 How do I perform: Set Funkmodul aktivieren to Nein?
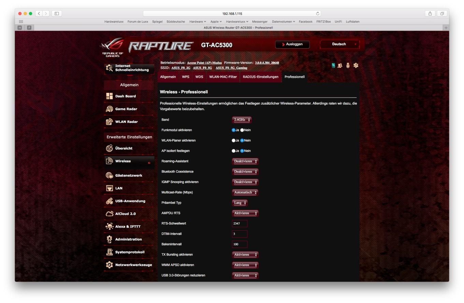(242, 130)
